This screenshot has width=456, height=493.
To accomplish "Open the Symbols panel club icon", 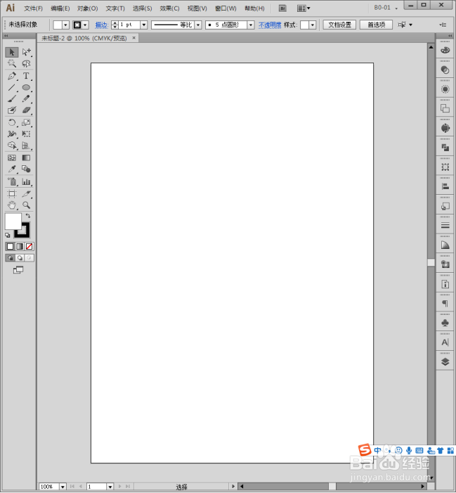I will 445,323.
